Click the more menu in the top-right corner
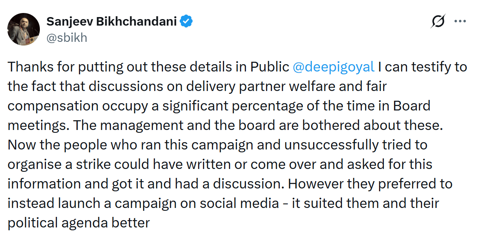This screenshot has width=479, height=238. [460, 21]
